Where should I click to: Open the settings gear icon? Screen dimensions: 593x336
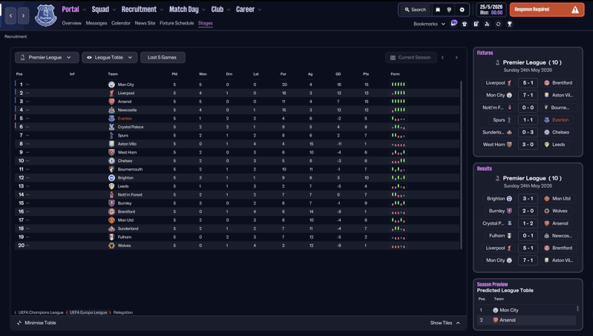[462, 10]
